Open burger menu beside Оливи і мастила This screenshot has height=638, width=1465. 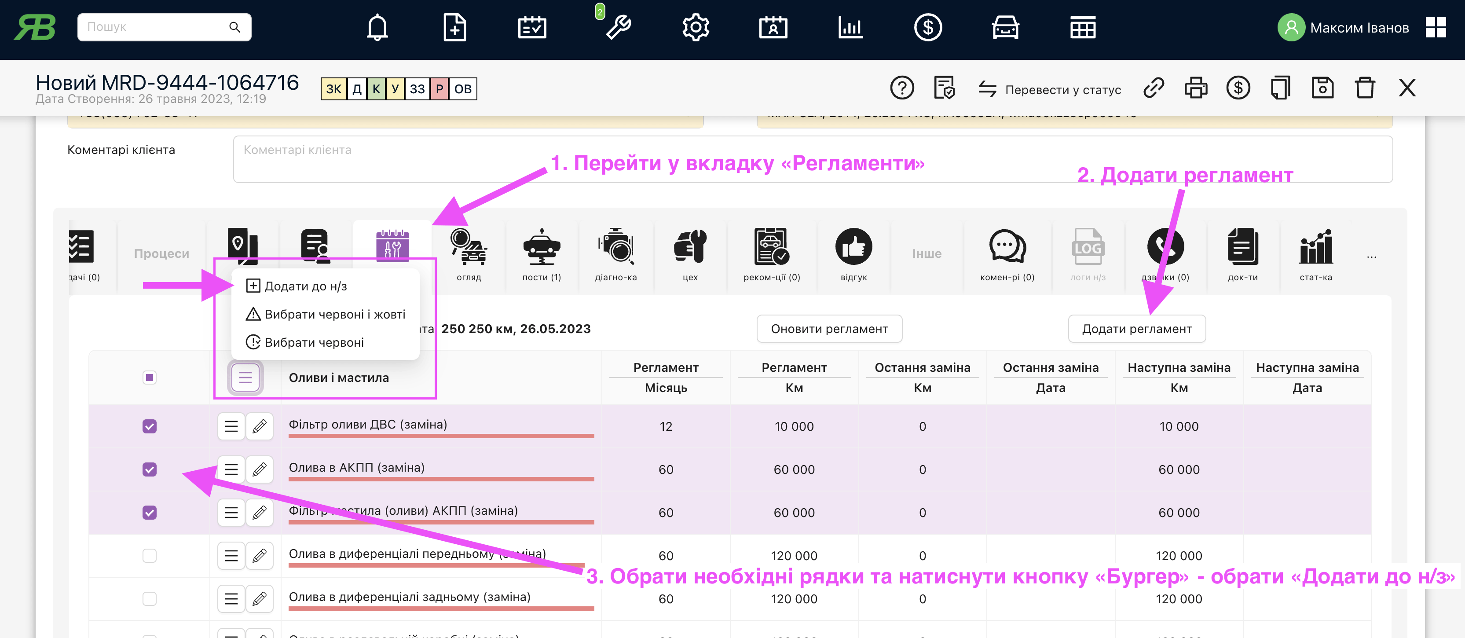click(245, 378)
